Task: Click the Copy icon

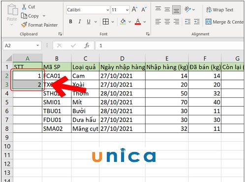Action: pyautogui.click(x=24, y=16)
